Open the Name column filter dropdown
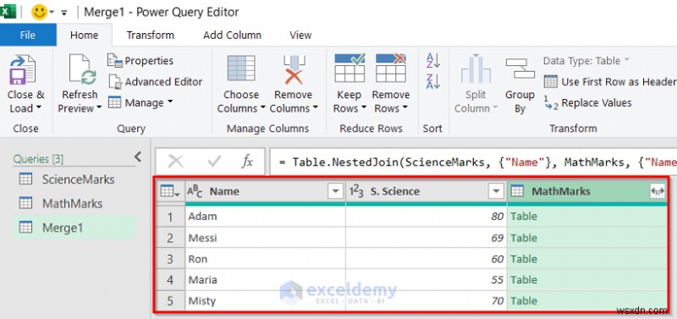Screen dimensions: 677x319 tap(335, 191)
